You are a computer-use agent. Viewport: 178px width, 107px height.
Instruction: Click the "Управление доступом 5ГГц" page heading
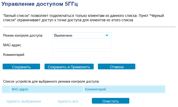point(40,4)
